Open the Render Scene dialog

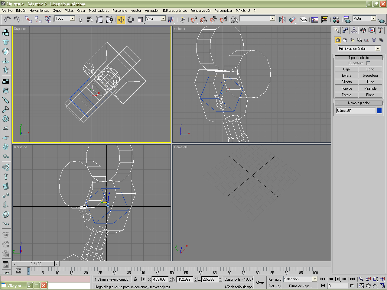(348, 20)
